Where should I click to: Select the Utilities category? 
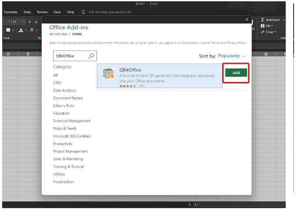[59, 174]
